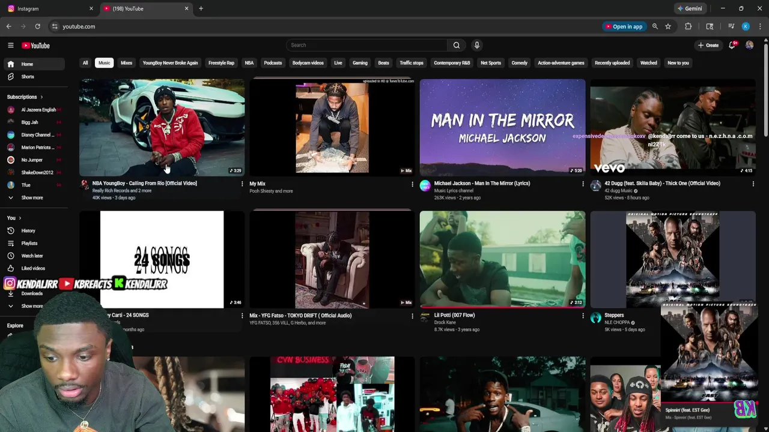The image size is (769, 432).
Task: Open Chrome three-dot menu
Action: [x=761, y=26]
